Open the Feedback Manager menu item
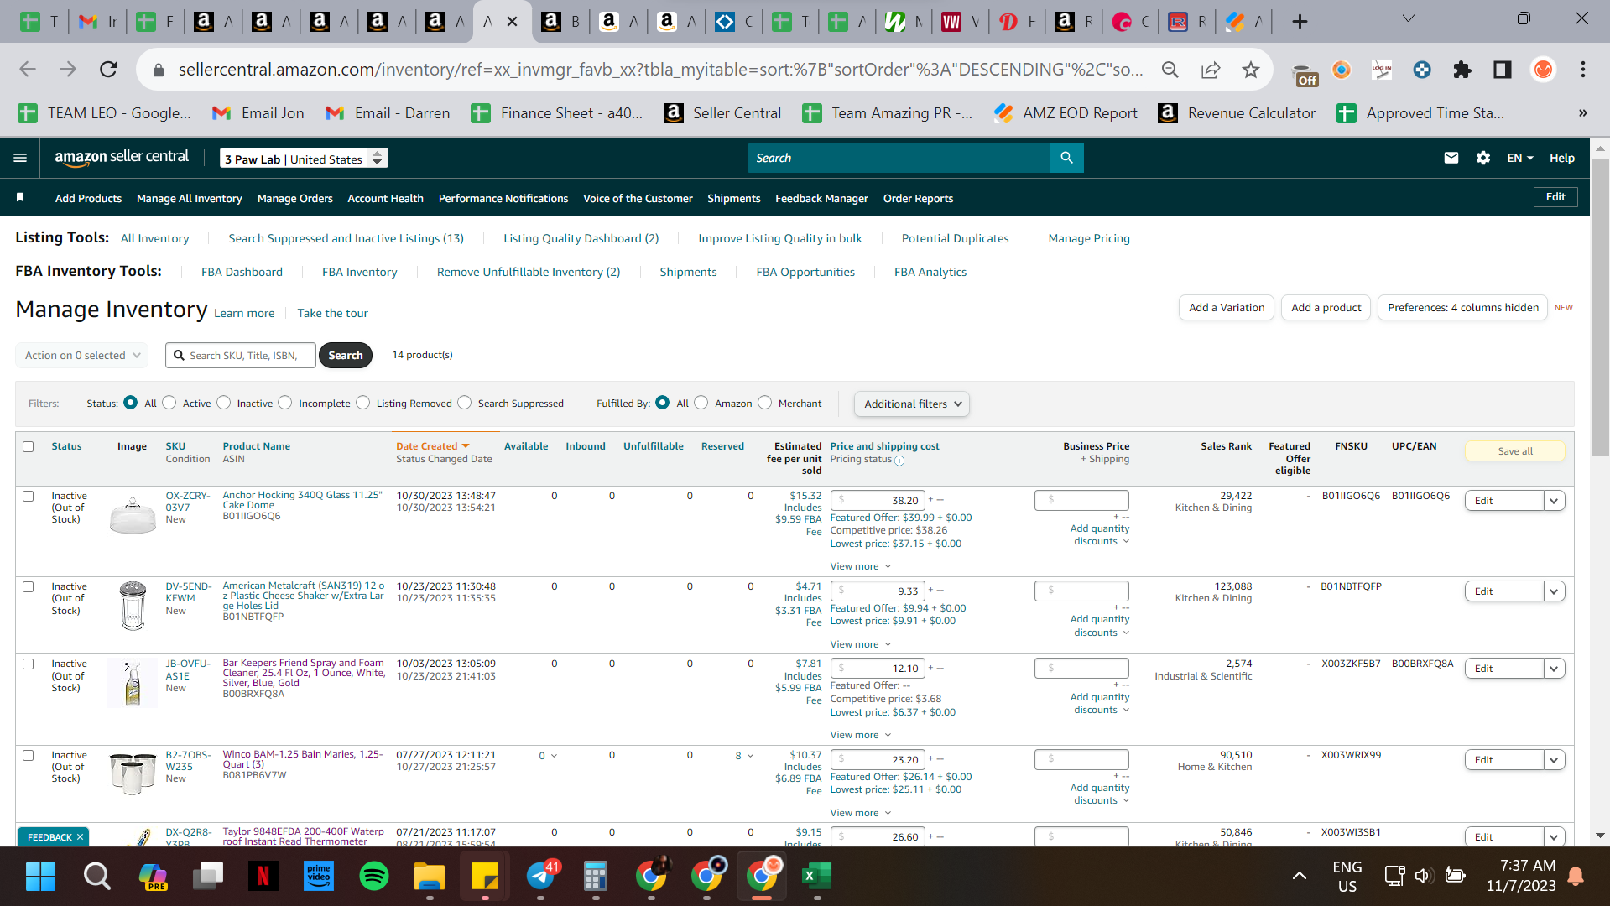The image size is (1610, 906). (x=821, y=198)
